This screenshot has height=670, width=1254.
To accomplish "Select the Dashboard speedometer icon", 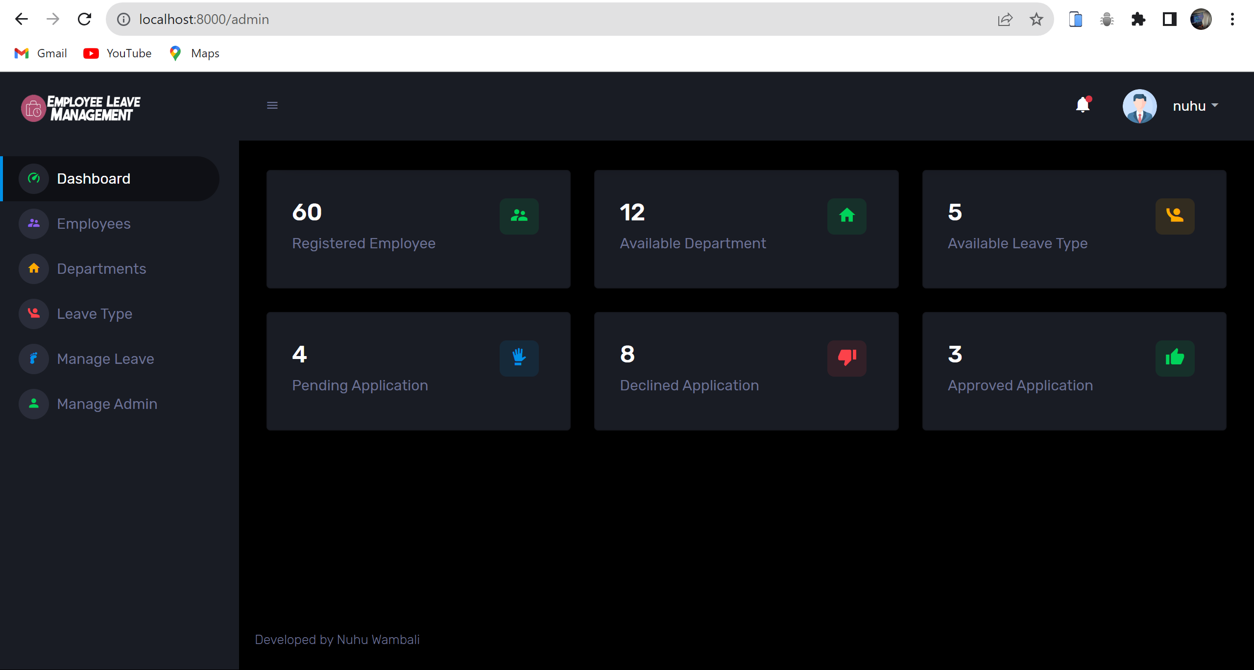I will 33,178.
